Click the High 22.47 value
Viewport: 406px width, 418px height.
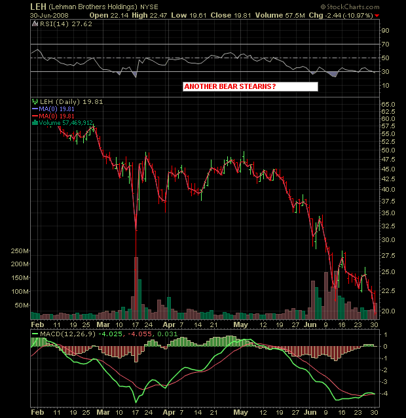149,15
